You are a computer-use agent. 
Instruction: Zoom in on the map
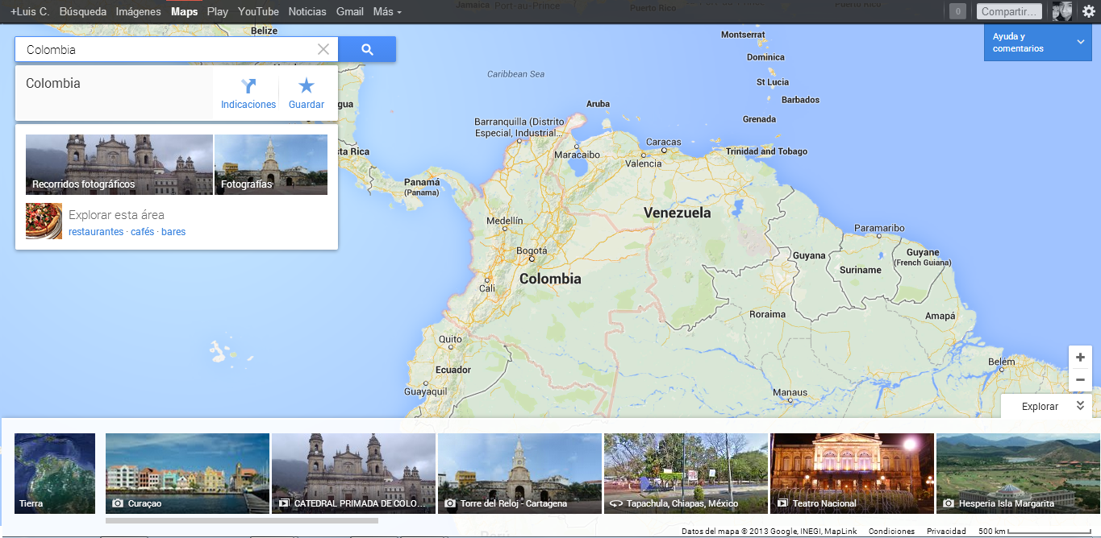point(1080,357)
